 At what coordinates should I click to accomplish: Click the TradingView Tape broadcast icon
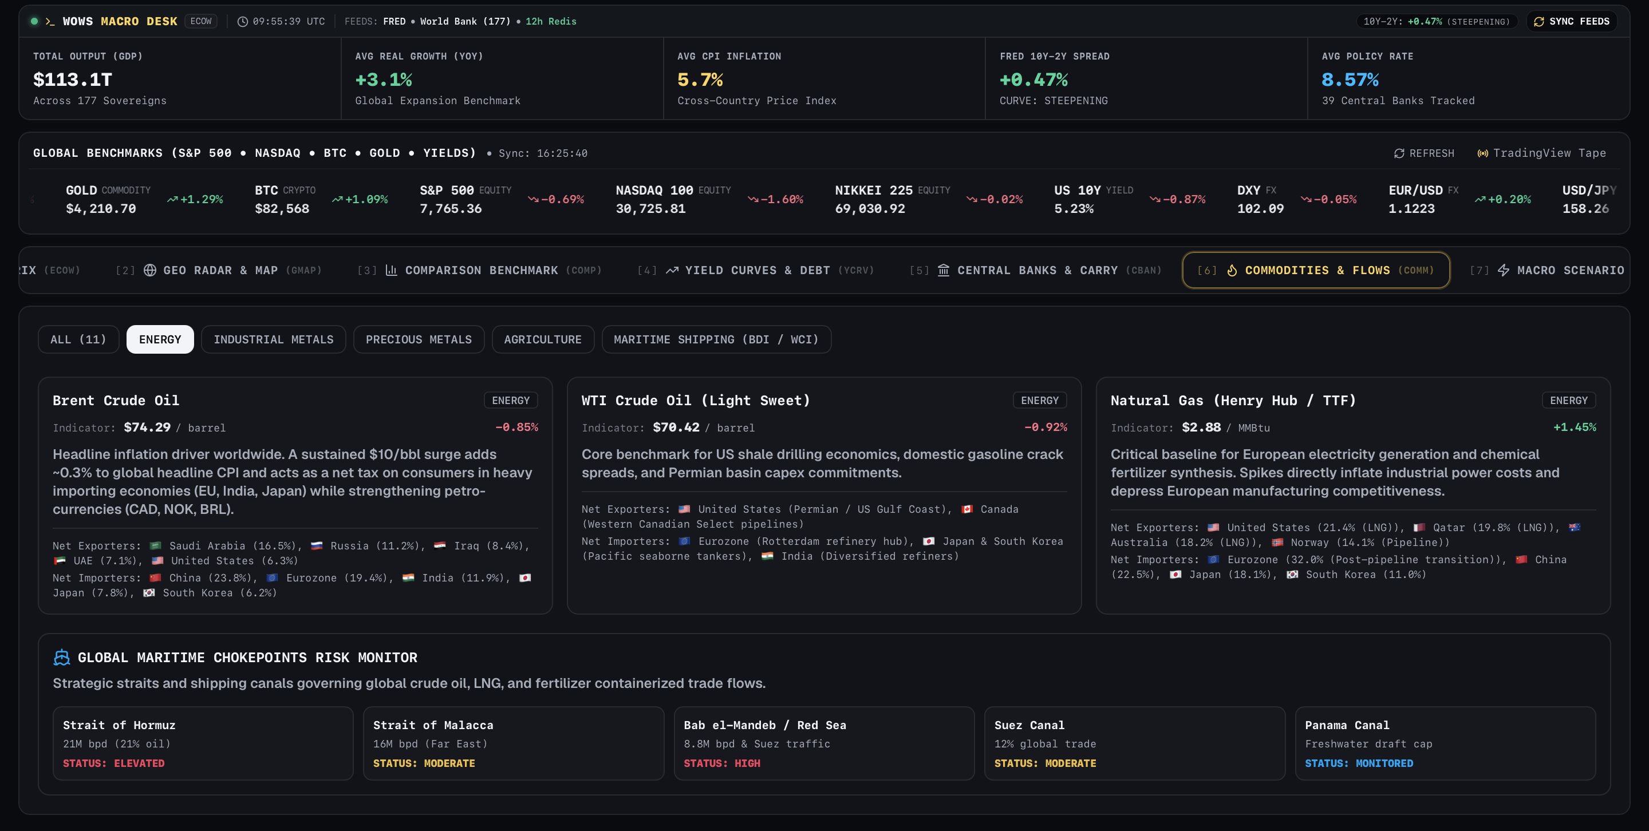coord(1482,153)
